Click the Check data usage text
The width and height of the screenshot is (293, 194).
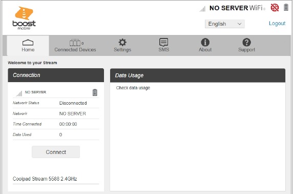pos(133,88)
